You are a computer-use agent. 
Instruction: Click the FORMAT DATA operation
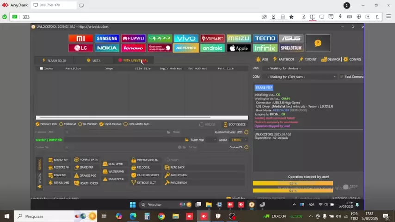point(86,160)
